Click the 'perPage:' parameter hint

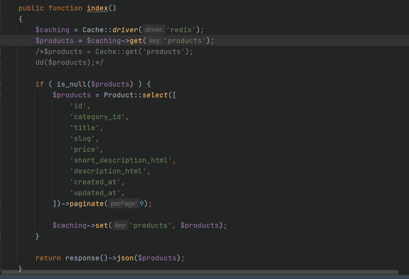coord(124,203)
